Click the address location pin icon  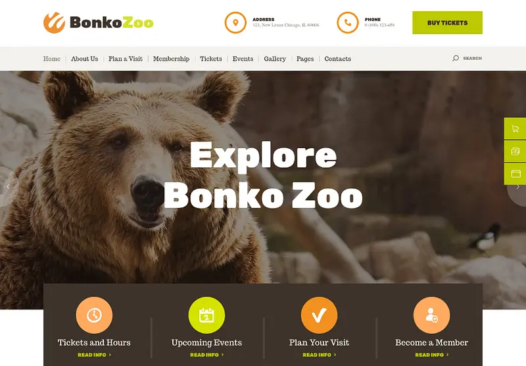(x=235, y=22)
